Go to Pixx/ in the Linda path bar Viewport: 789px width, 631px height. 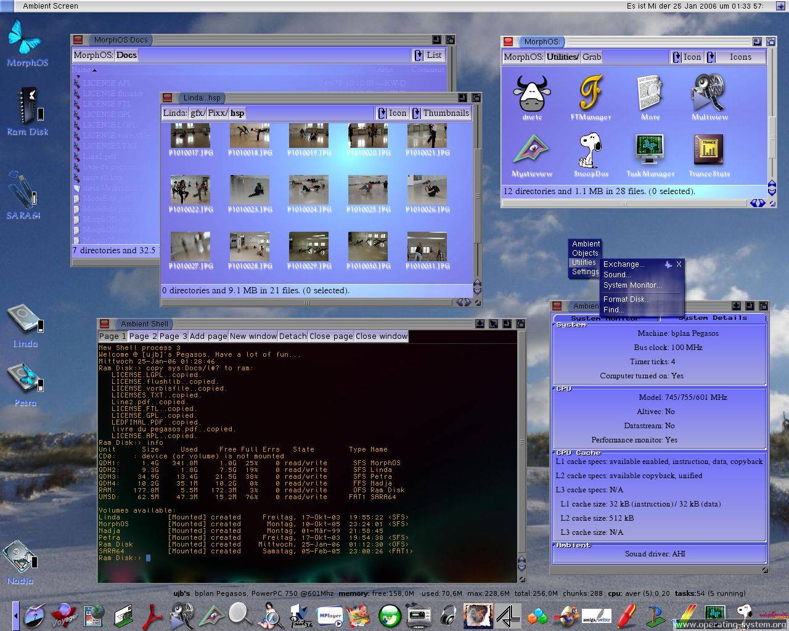coord(218,113)
